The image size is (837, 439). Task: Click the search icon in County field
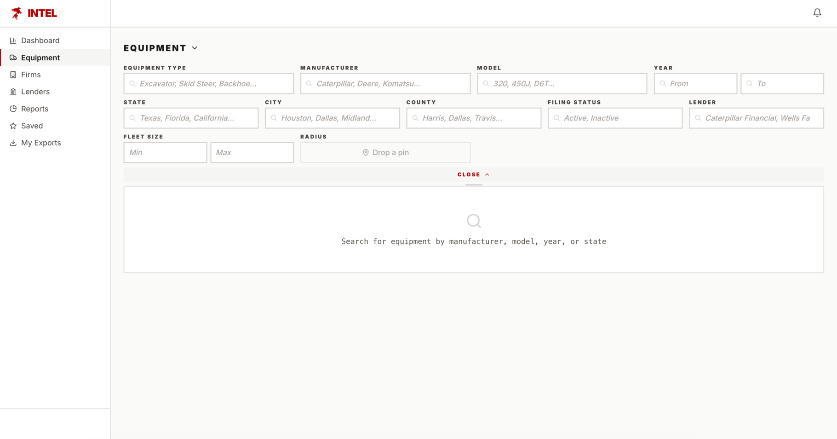415,118
